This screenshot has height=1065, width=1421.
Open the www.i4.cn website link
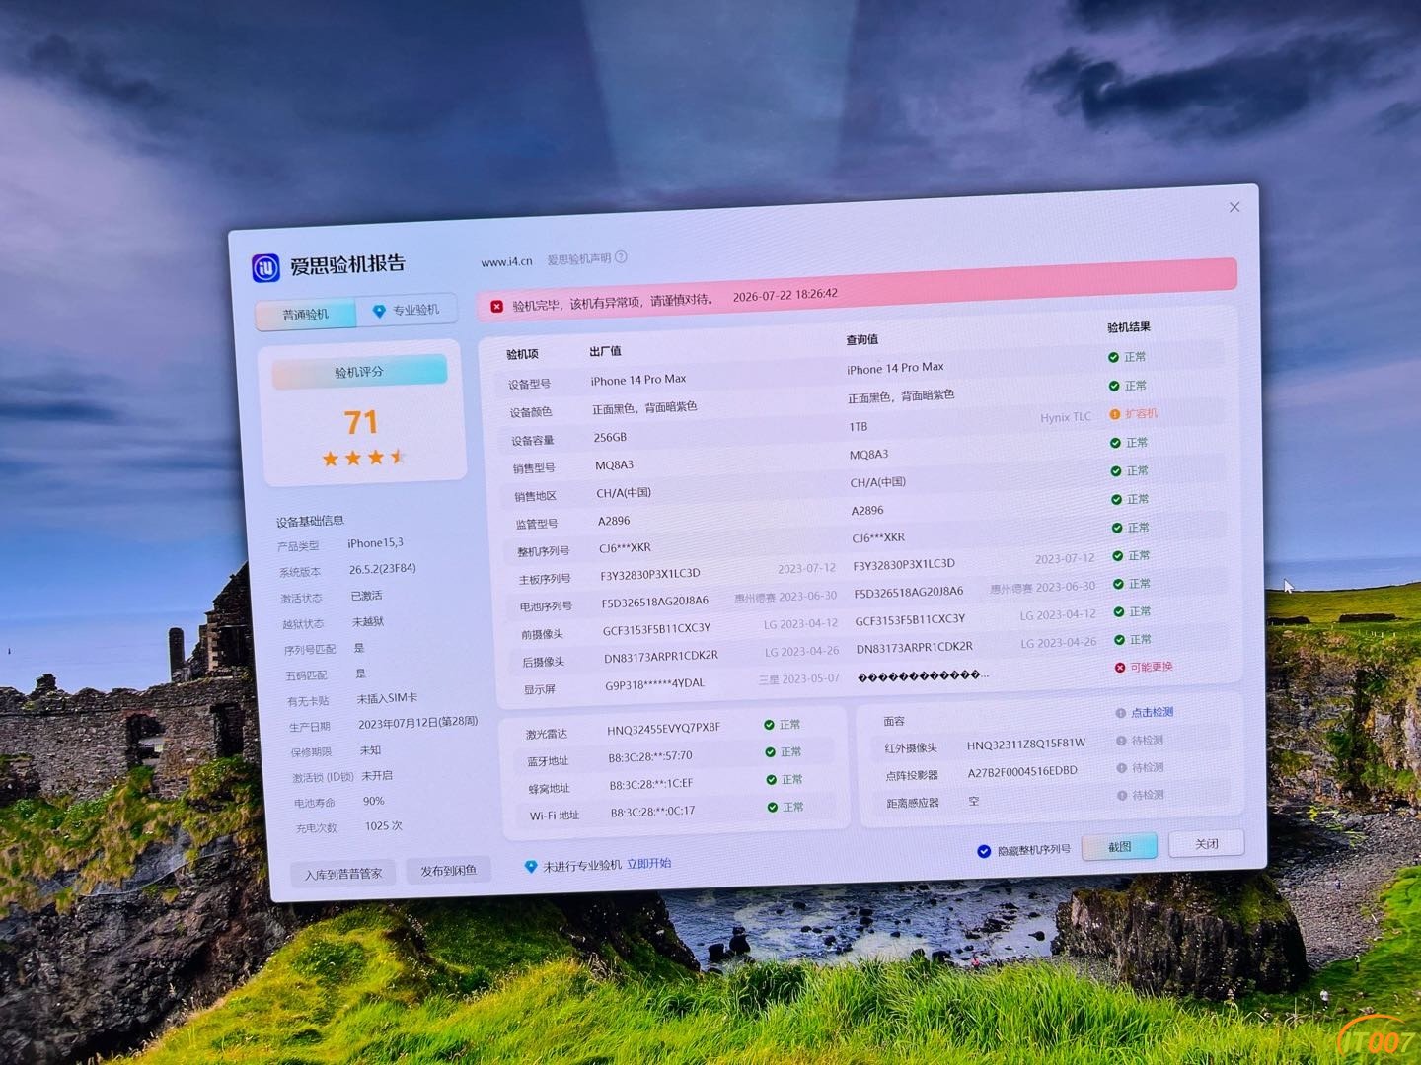[506, 261]
